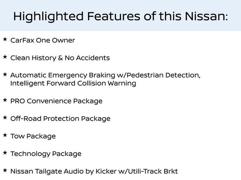Click the star beside Nissan Tailgate Audio

(5, 170)
